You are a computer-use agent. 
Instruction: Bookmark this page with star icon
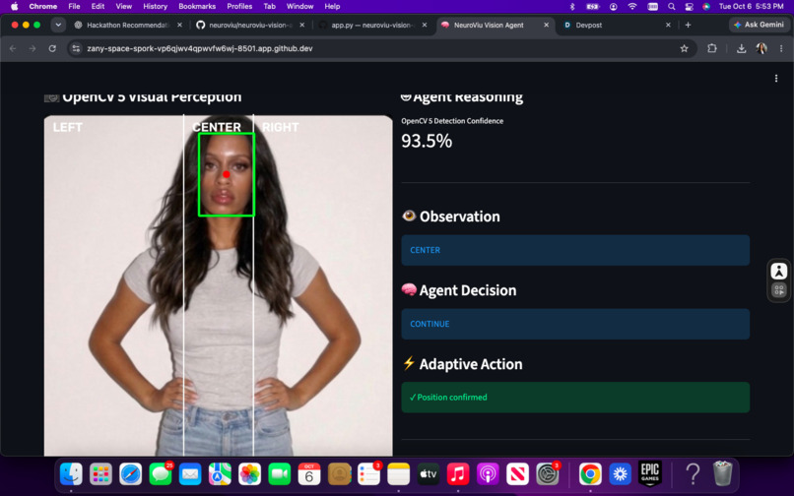[x=684, y=48]
